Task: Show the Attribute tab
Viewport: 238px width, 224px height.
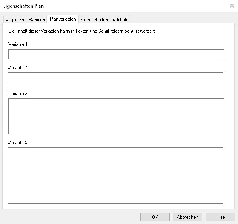Action: click(120, 20)
